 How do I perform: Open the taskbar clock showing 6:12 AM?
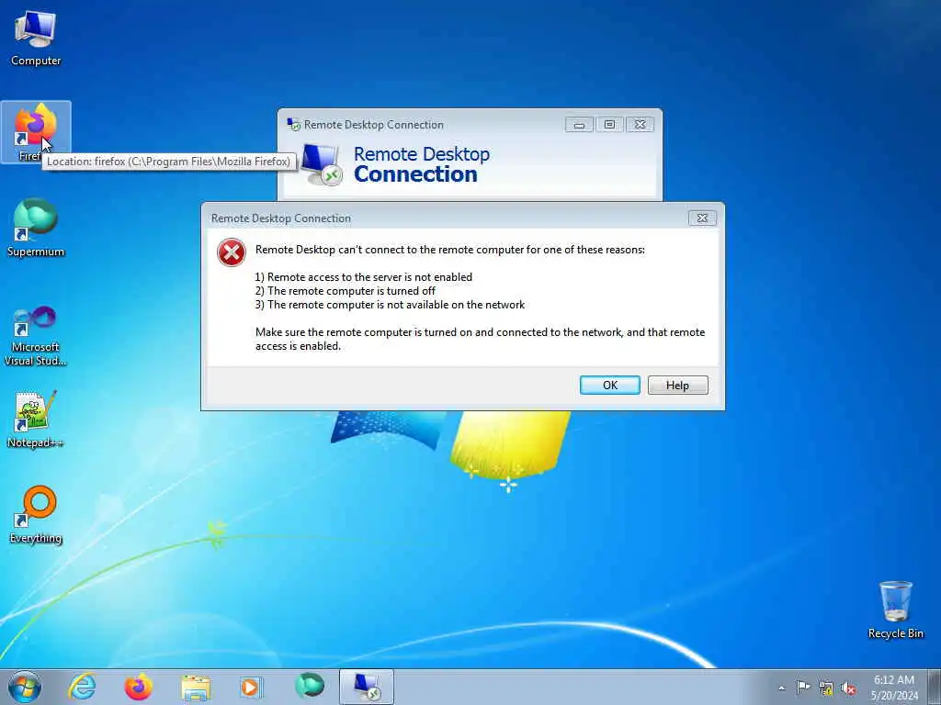tap(894, 688)
